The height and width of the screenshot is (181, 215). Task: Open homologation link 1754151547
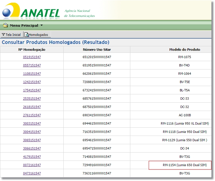point(32,90)
